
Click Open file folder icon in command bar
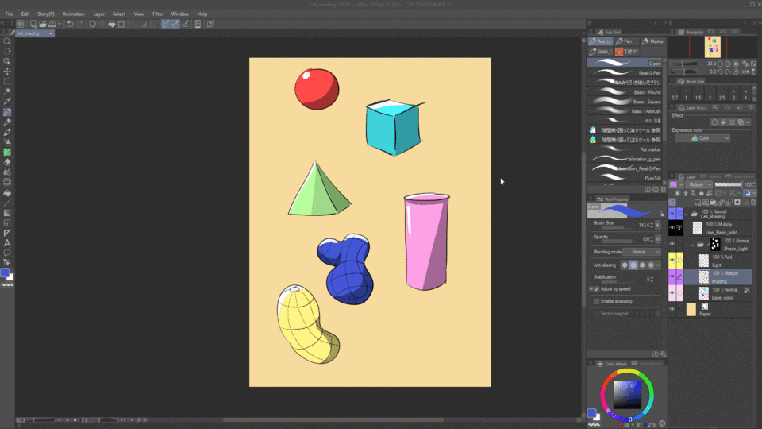coord(43,24)
